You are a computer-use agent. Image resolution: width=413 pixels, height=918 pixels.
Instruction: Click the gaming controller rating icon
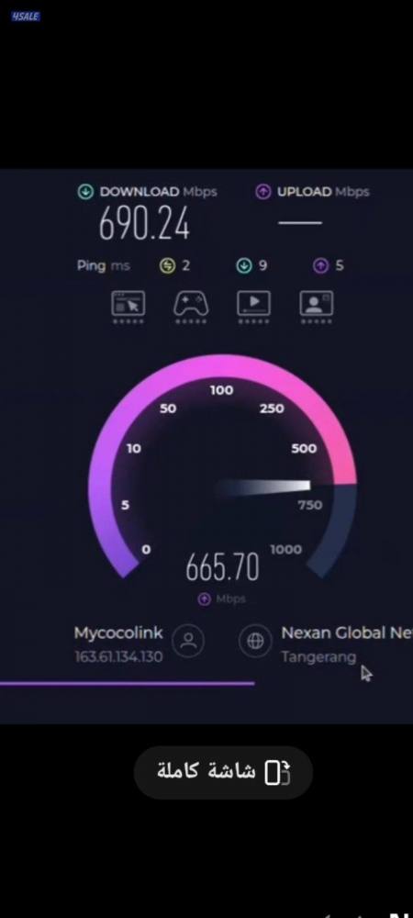point(191,303)
